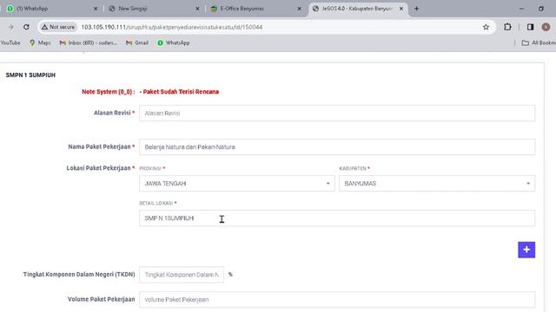Screen dimensions: 556x312
Task: Open the browser extensions menu
Action: tap(507, 27)
